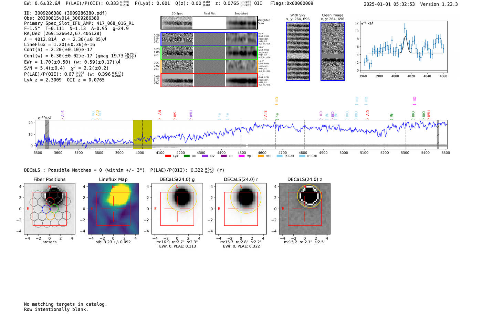Click the 'S/N = 5.4(±0.4)' line

tap(44, 68)
